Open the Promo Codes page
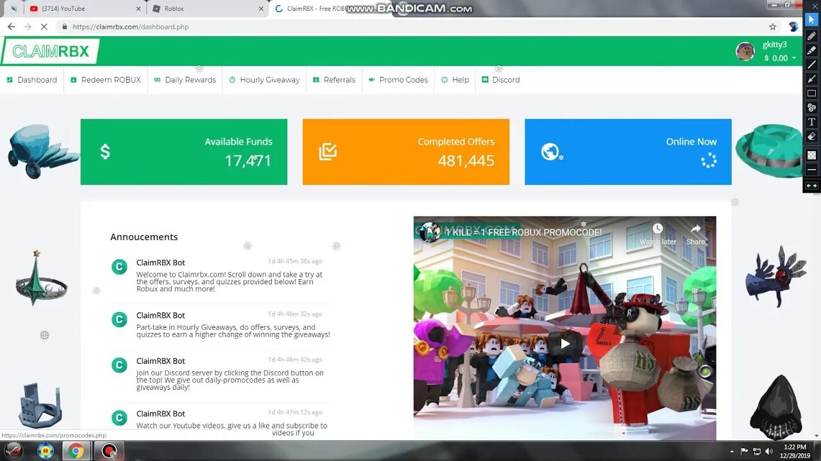Viewport: 821px width, 461px height. coord(398,80)
